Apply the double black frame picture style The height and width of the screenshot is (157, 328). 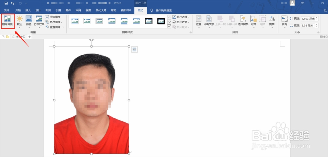(x=149, y=21)
